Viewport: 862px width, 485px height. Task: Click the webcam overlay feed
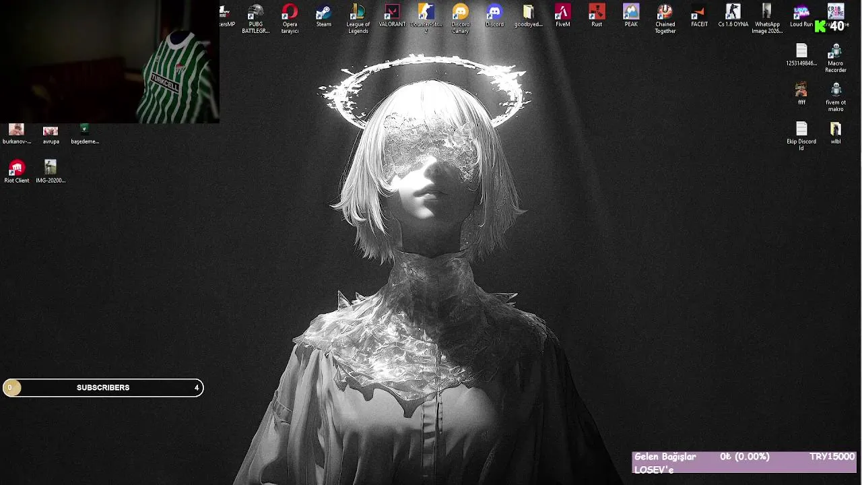pyautogui.click(x=110, y=61)
